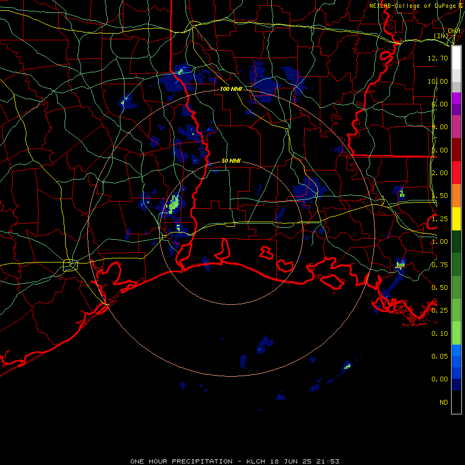The width and height of the screenshot is (465, 465).
Task: Click the 0.05 scale label
Action: click(x=440, y=357)
